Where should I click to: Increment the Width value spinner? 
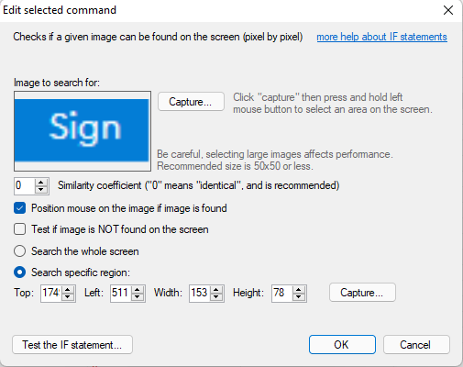(x=216, y=289)
